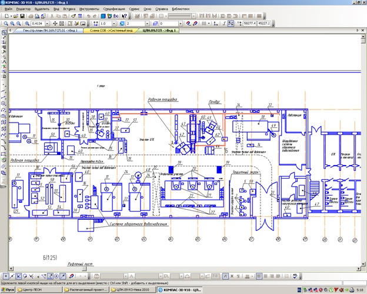Activate the zoom window magnifier tool
Screen dimensions: 367x294
pyautogui.click(x=6, y=24)
